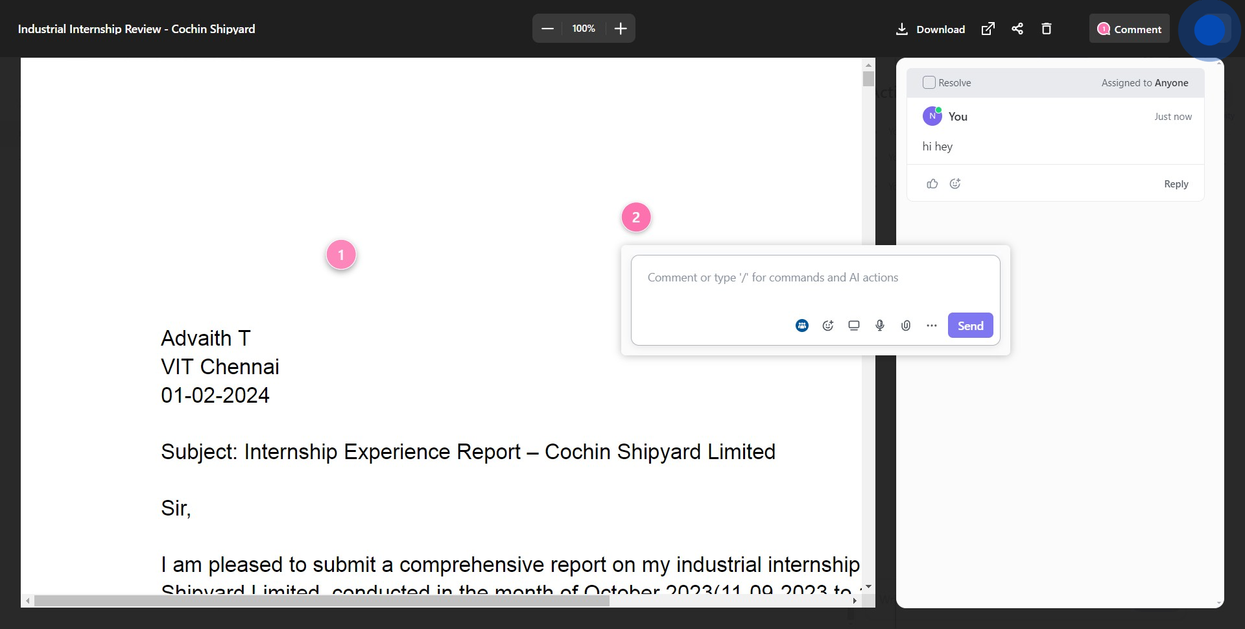
Task: Expand more comment options ellipsis
Action: point(932,326)
